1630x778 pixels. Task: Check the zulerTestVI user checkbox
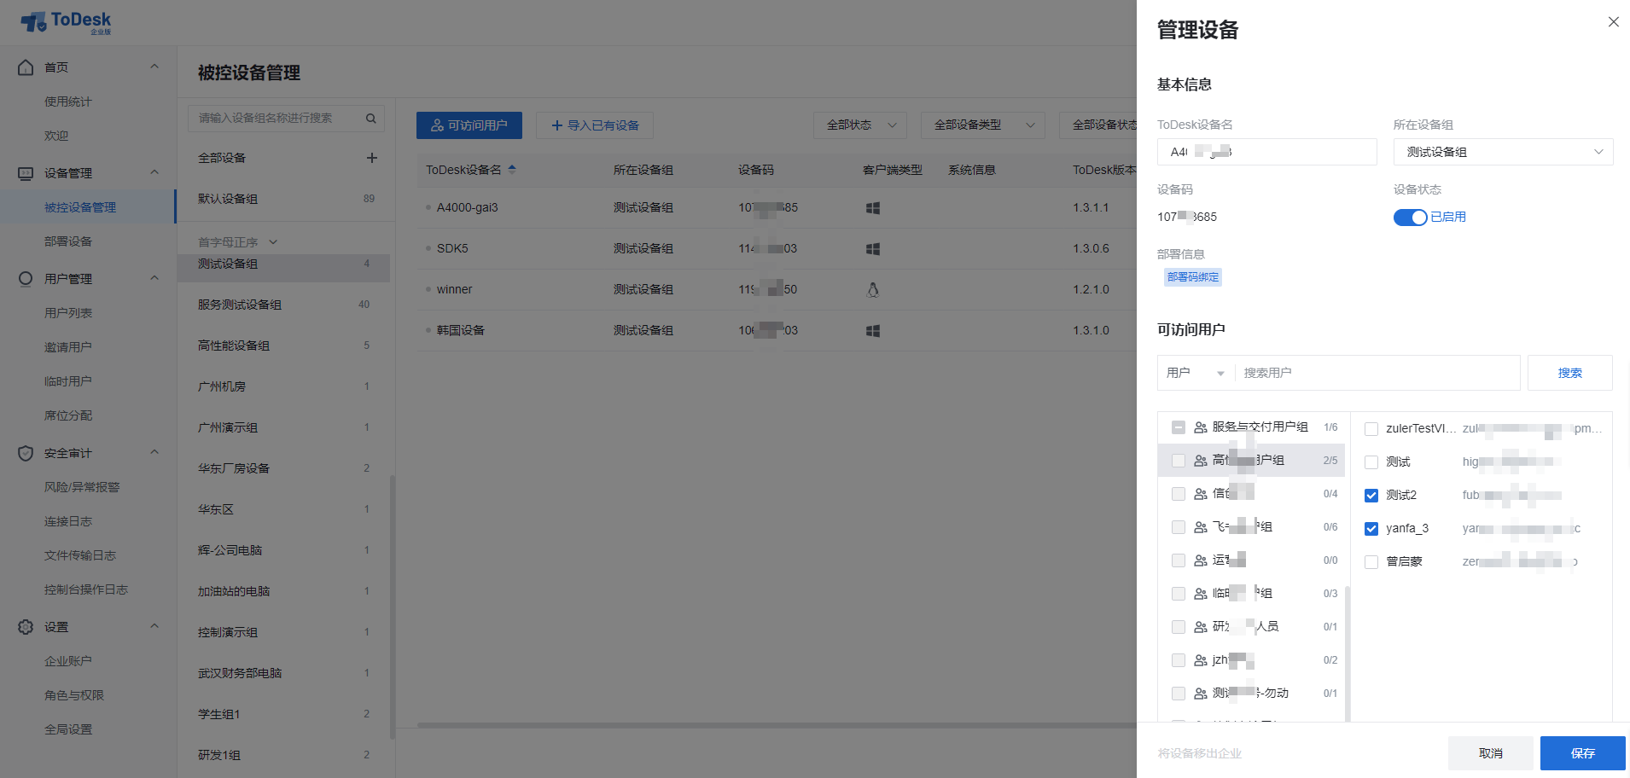[x=1371, y=429]
